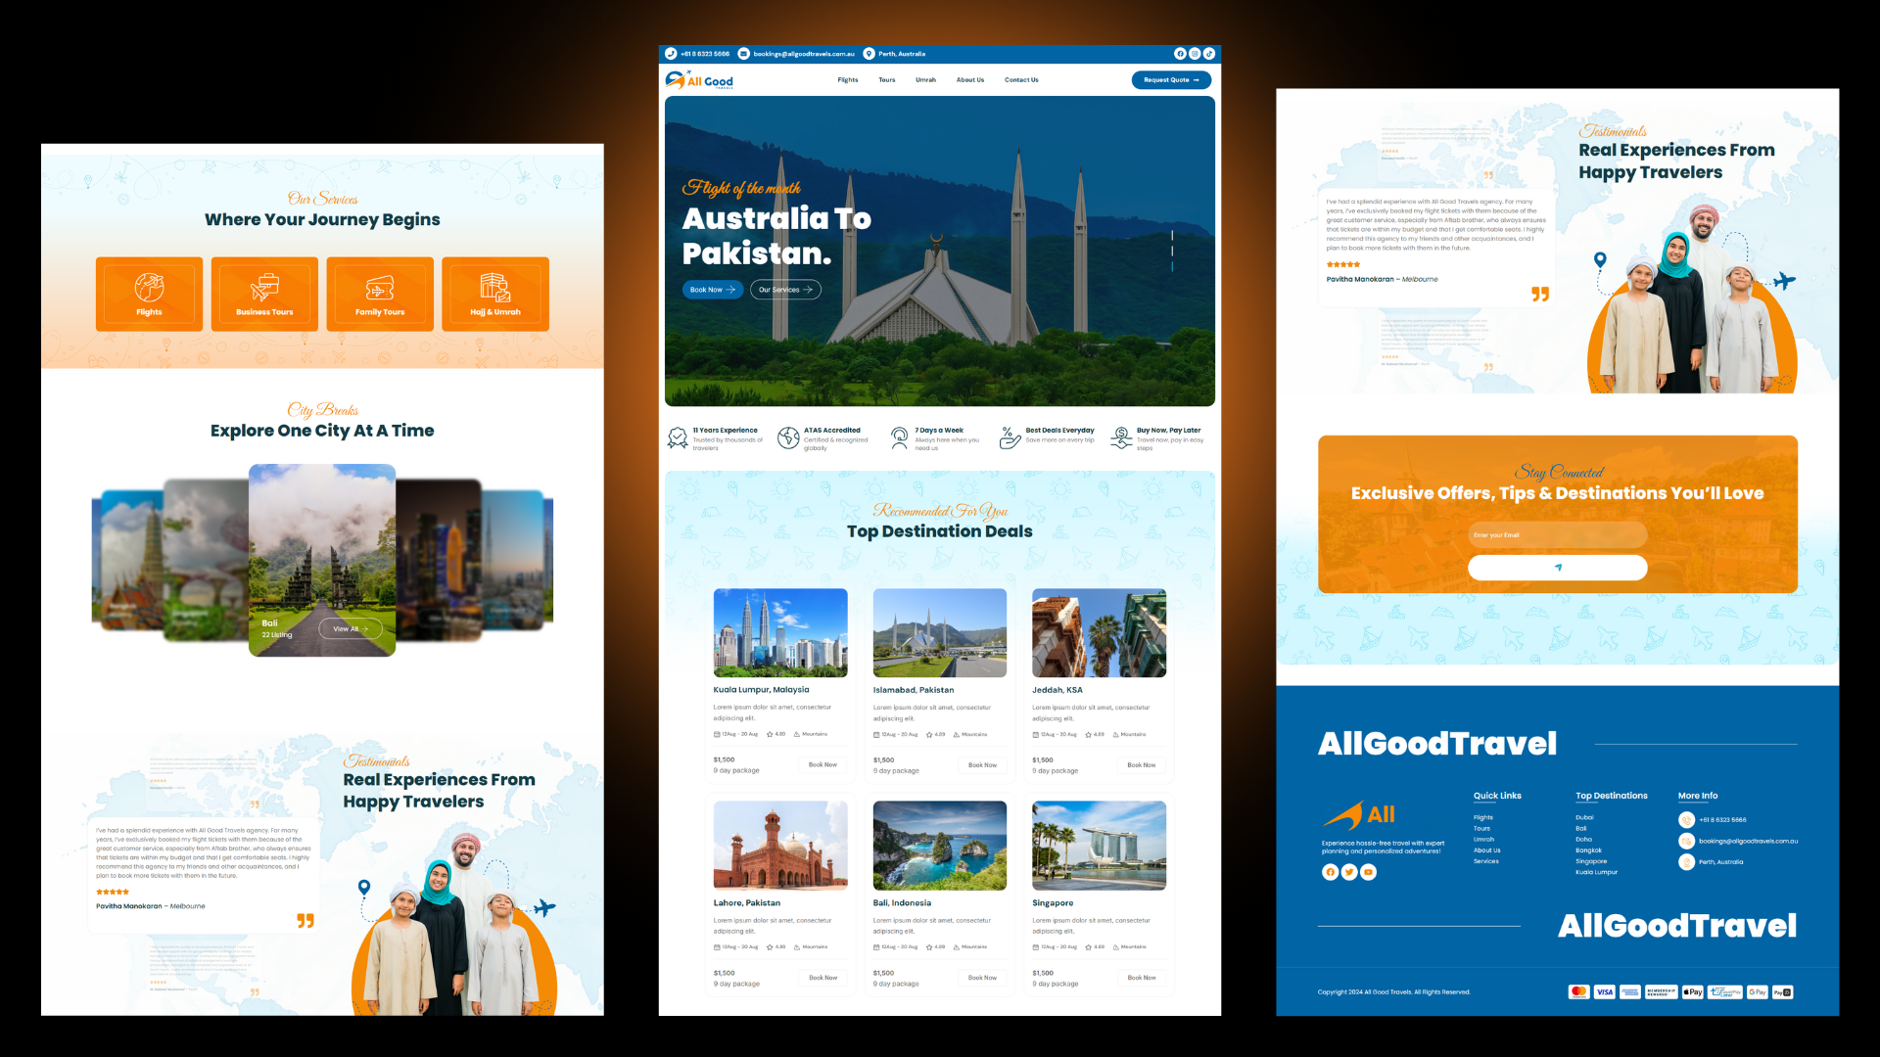The height and width of the screenshot is (1057, 1880).
Task: Click the envelope icon in the top header bar
Action: click(x=743, y=54)
